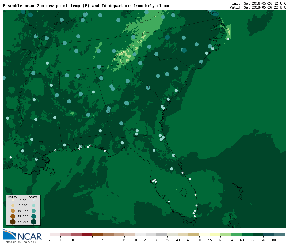Pick the color bar swatch between -15 and -10
The height and width of the screenshot is (245, 289).
[66, 235]
